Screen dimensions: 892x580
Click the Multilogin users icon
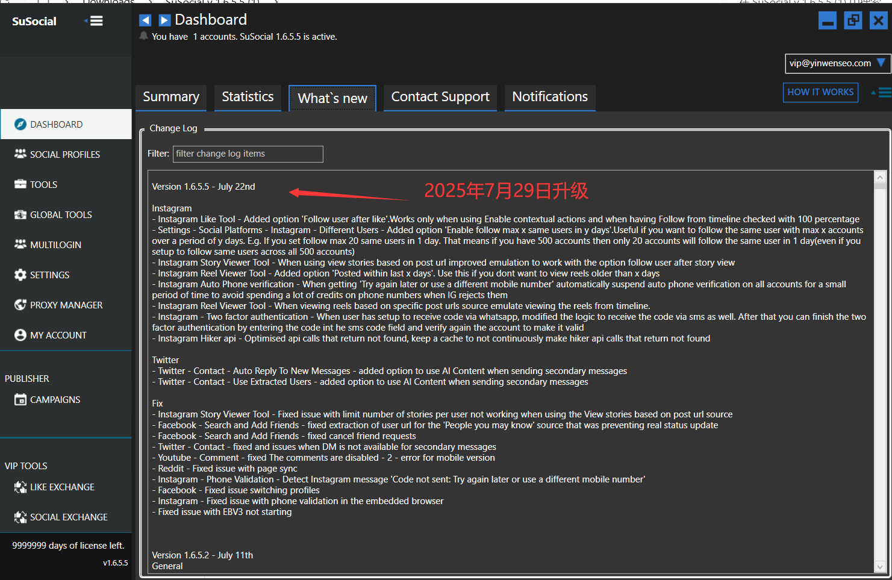(x=20, y=244)
